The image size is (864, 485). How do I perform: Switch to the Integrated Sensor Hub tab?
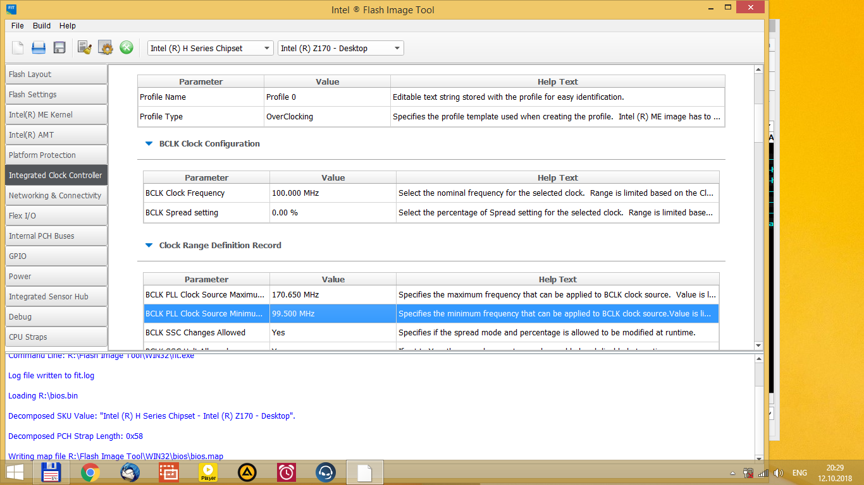[x=56, y=296]
